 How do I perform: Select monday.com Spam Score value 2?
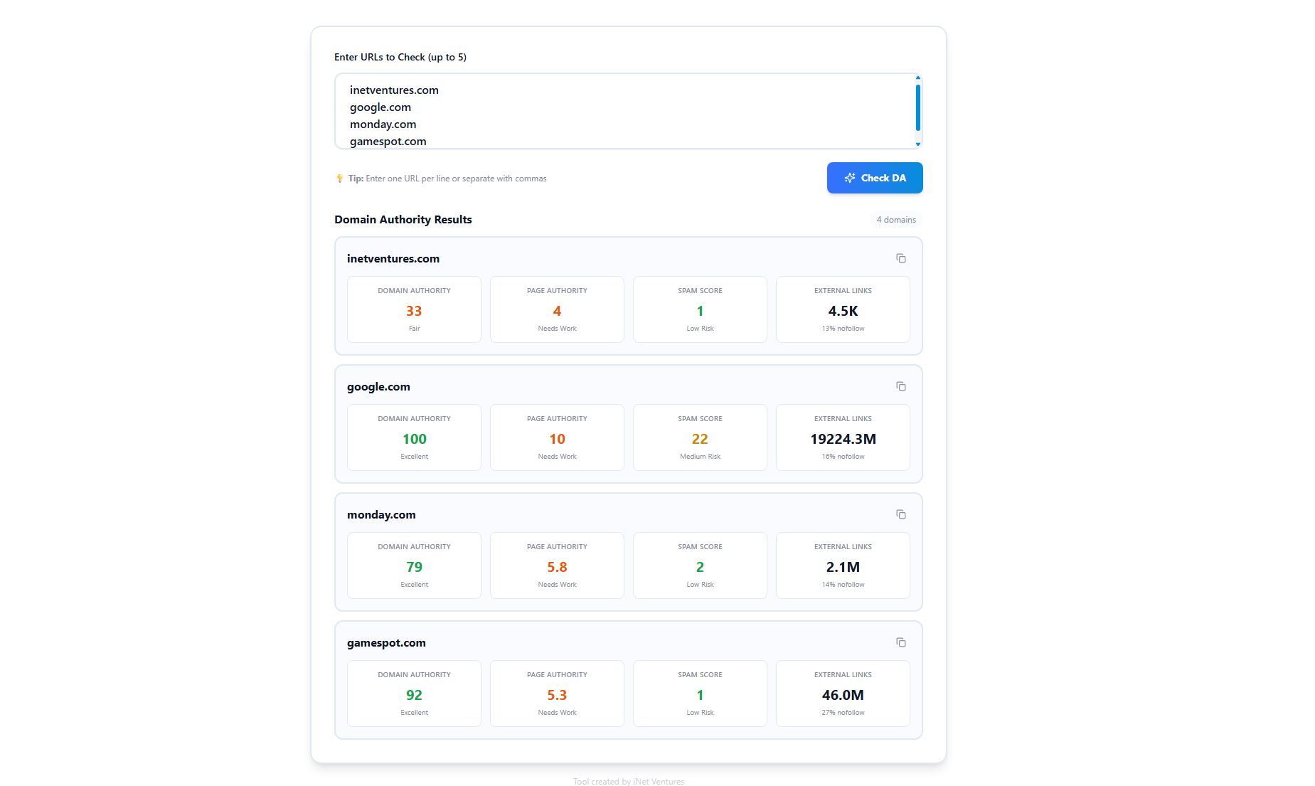click(x=700, y=567)
